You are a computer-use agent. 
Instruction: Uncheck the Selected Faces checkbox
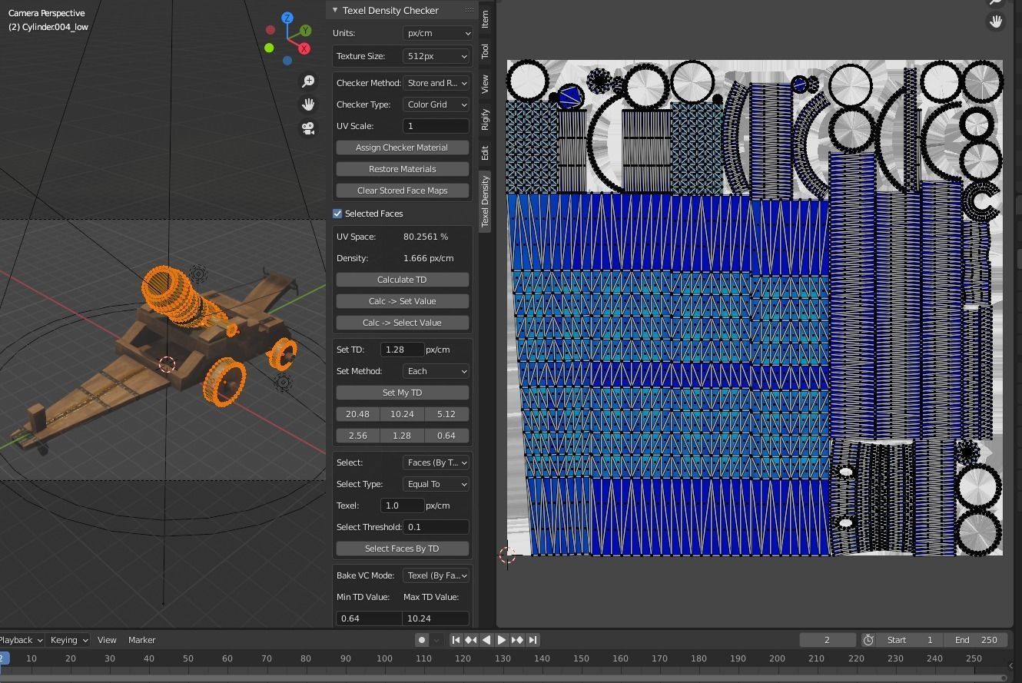(337, 214)
